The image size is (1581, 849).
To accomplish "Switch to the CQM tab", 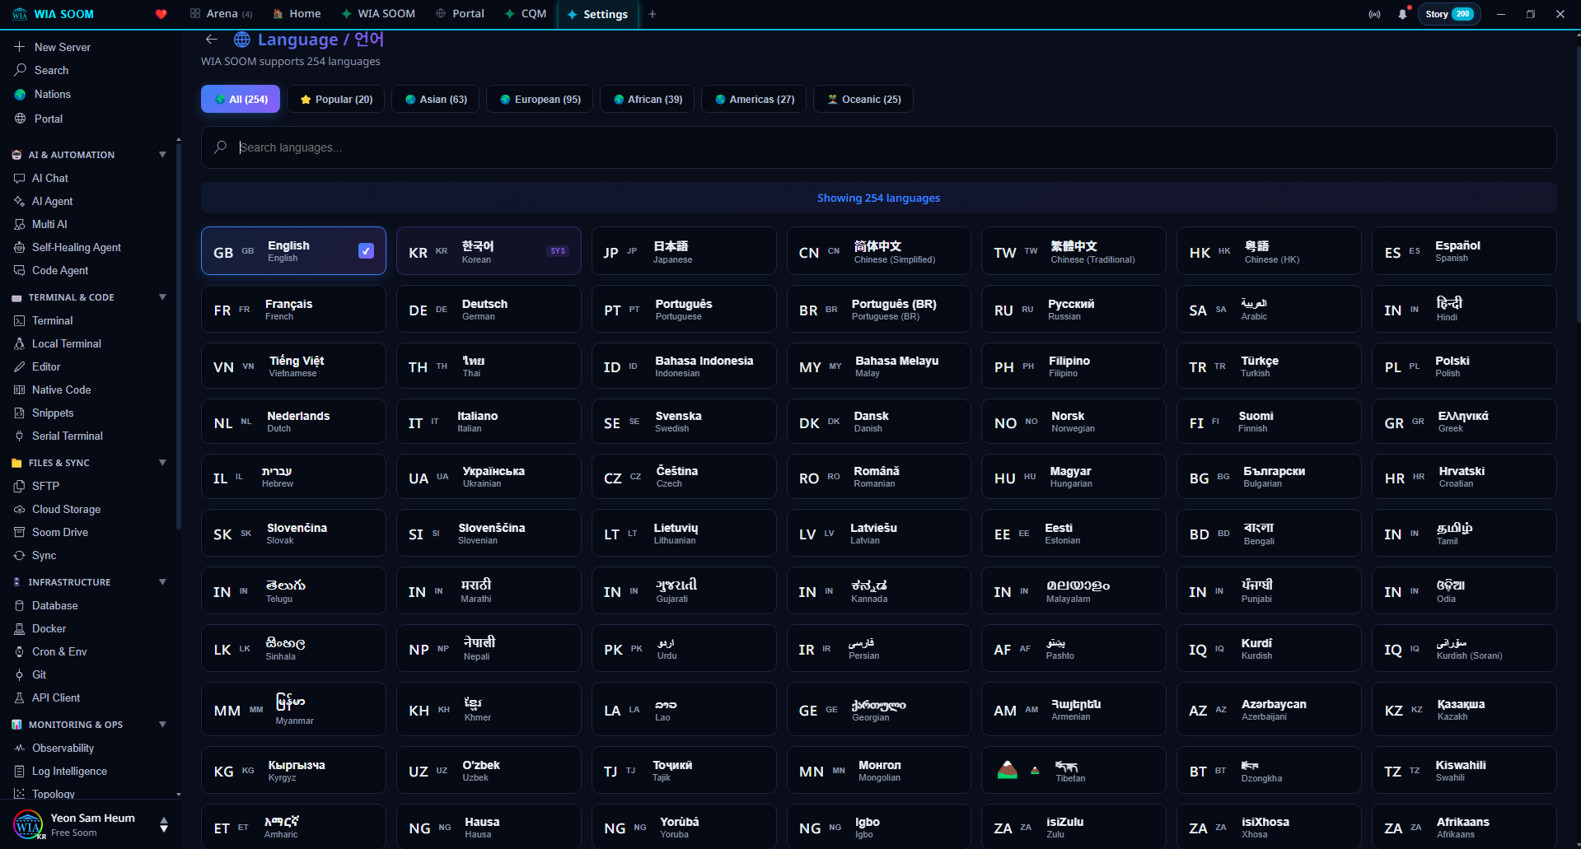I will pos(526,14).
